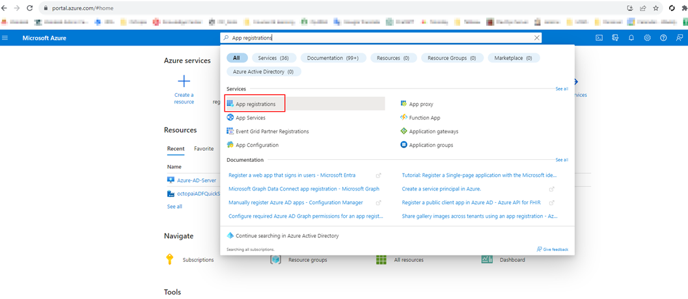This screenshot has width=688, height=299.
Task: Select Function App from the services results
Action: pyautogui.click(x=424, y=118)
